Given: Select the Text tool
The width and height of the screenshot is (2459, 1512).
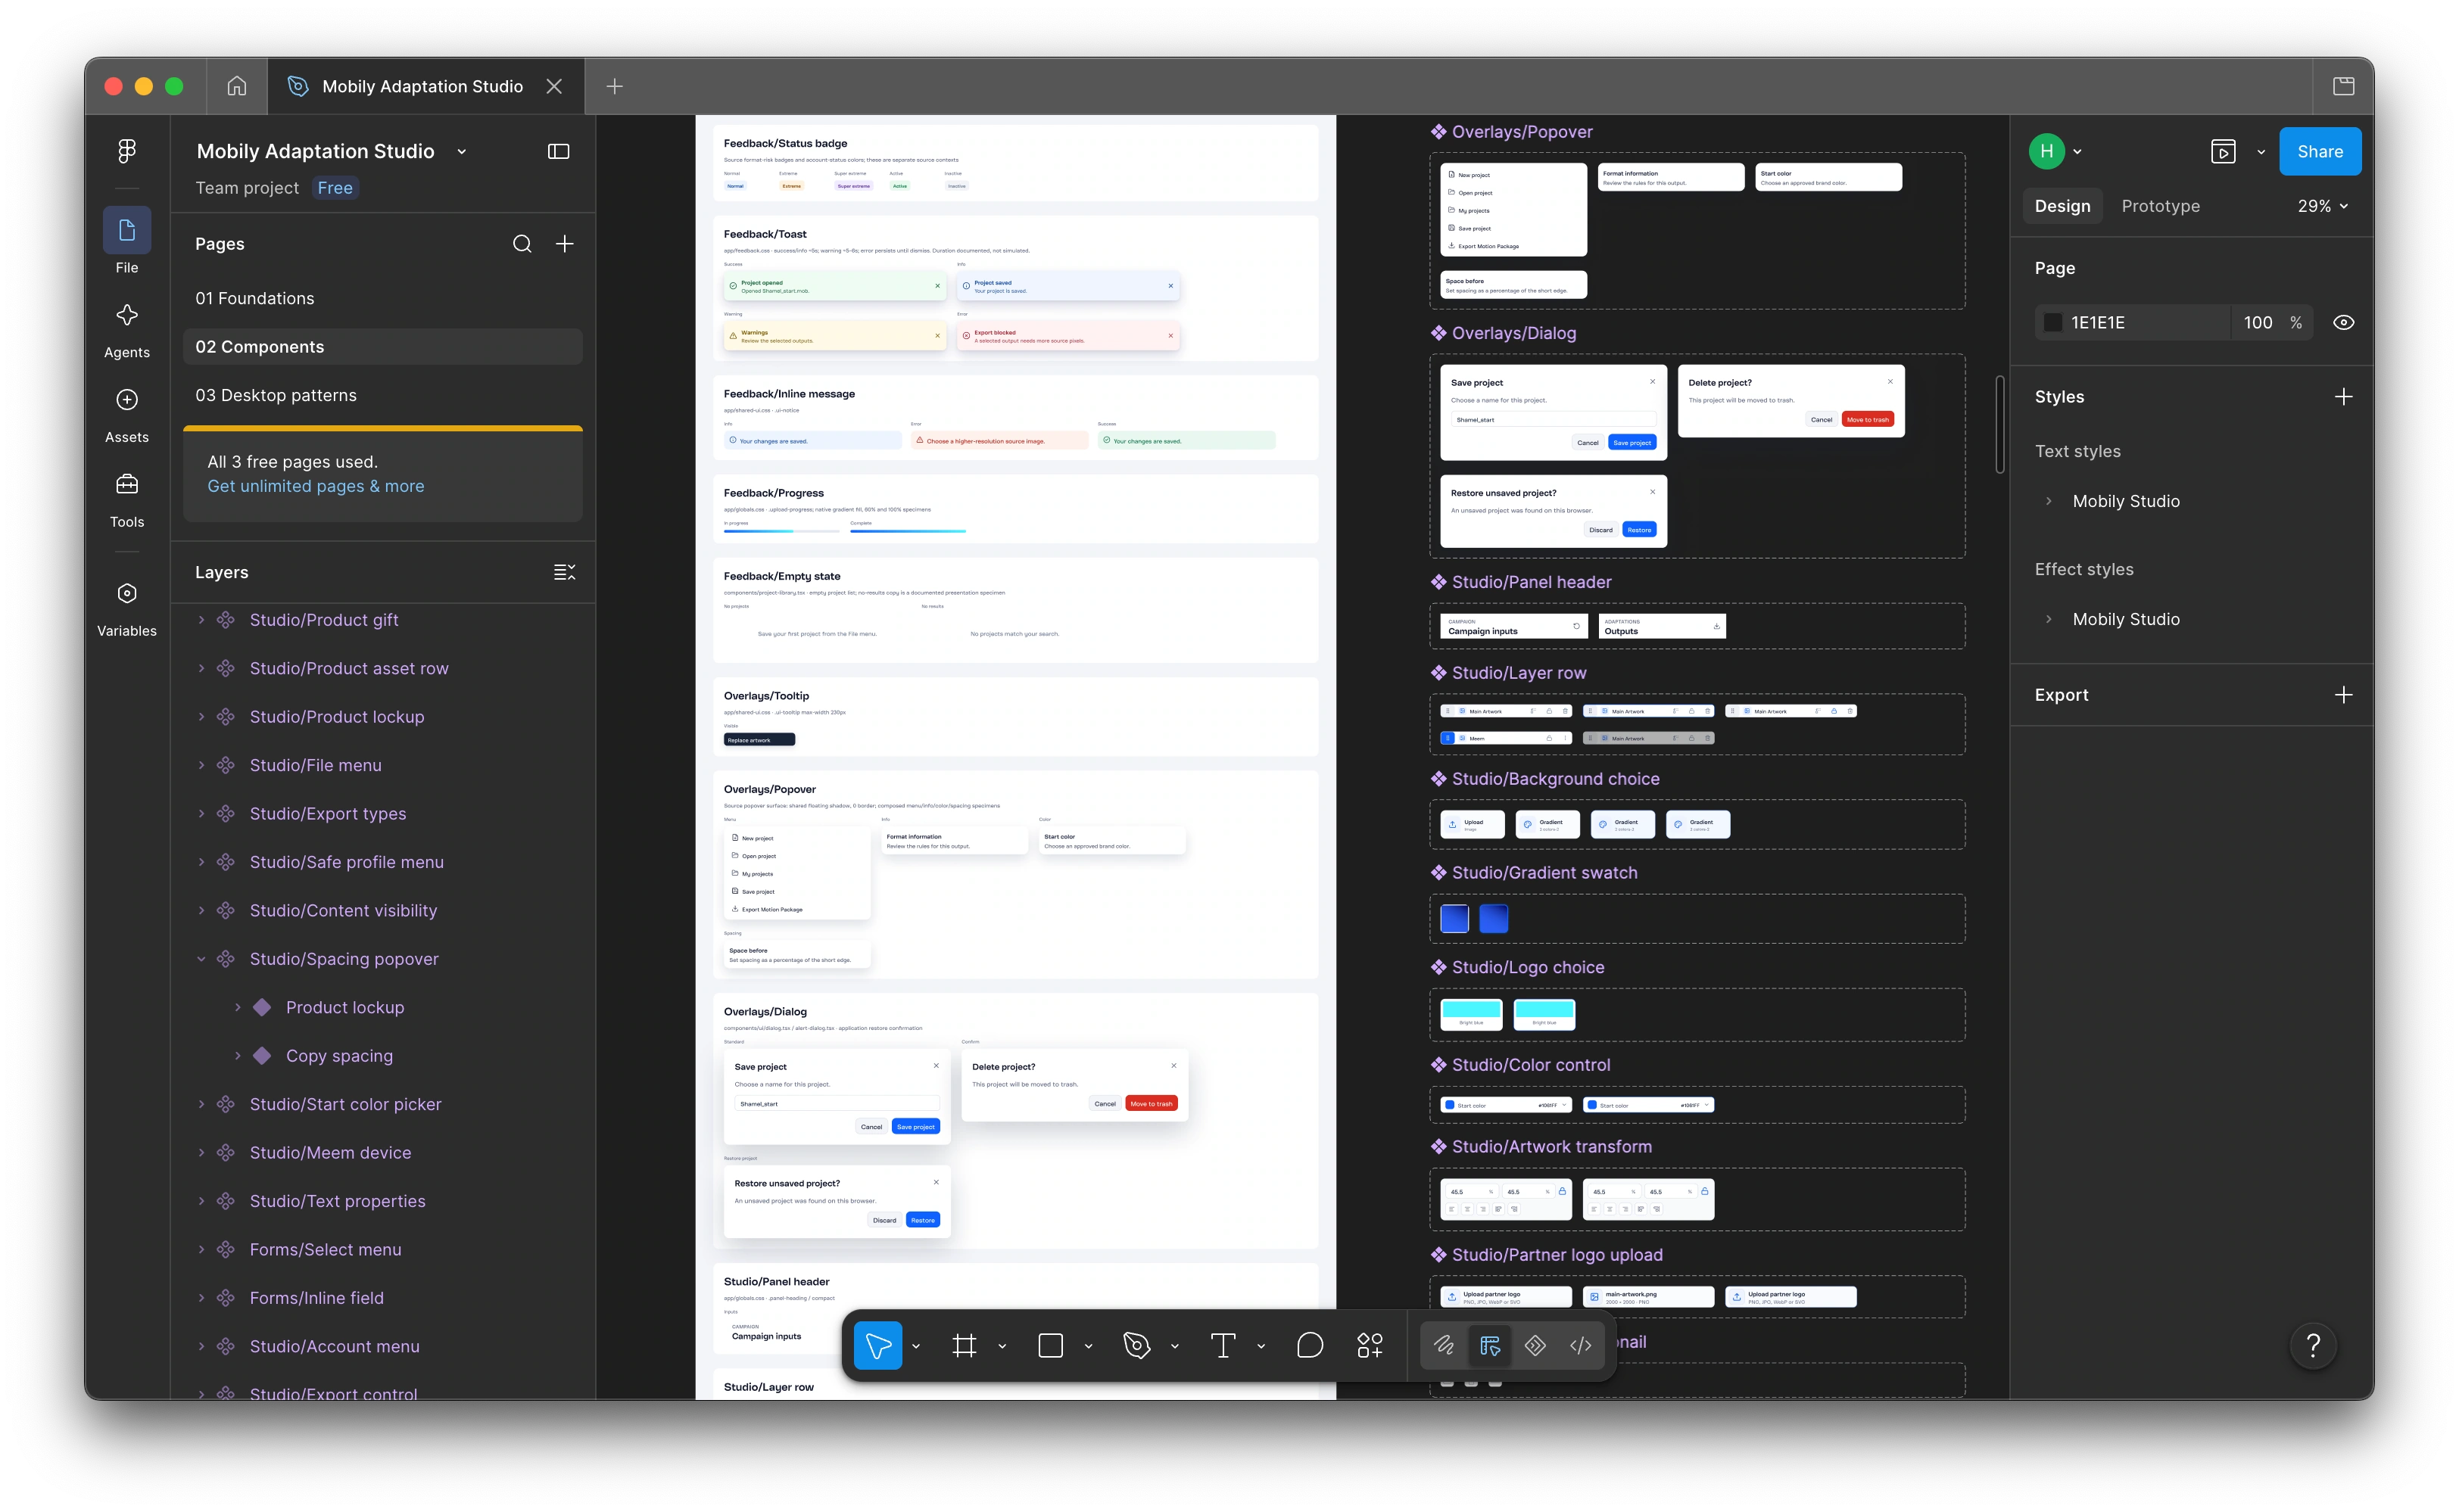Looking at the screenshot, I should 1223,1346.
